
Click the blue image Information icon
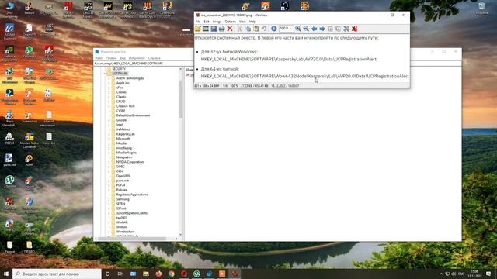[x=274, y=29]
